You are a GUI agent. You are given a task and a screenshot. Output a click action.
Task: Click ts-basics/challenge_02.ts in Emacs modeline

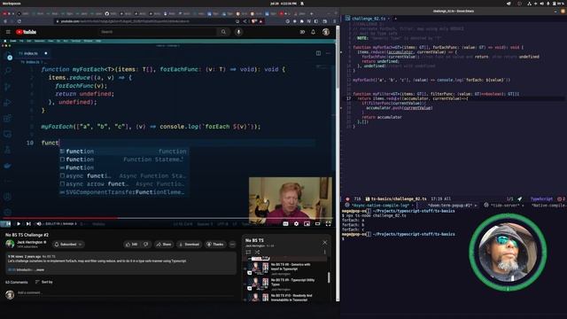pyautogui.click(x=399, y=198)
